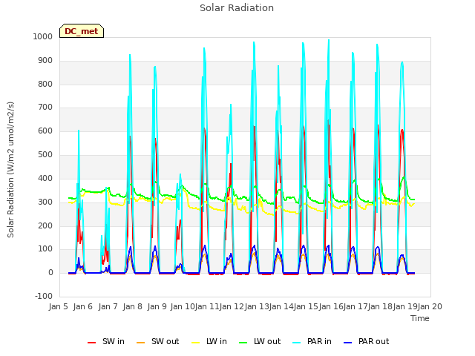Click the 100 y-axis tick label
Viewport: 475px width, 356px height.
pyautogui.click(x=45, y=249)
